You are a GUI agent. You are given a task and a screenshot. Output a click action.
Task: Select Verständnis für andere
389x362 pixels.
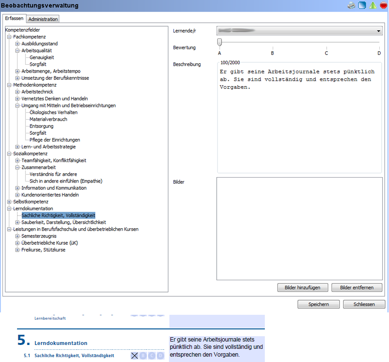[x=53, y=174]
